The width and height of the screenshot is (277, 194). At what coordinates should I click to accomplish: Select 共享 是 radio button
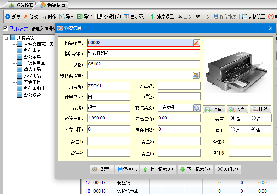coord(233,118)
